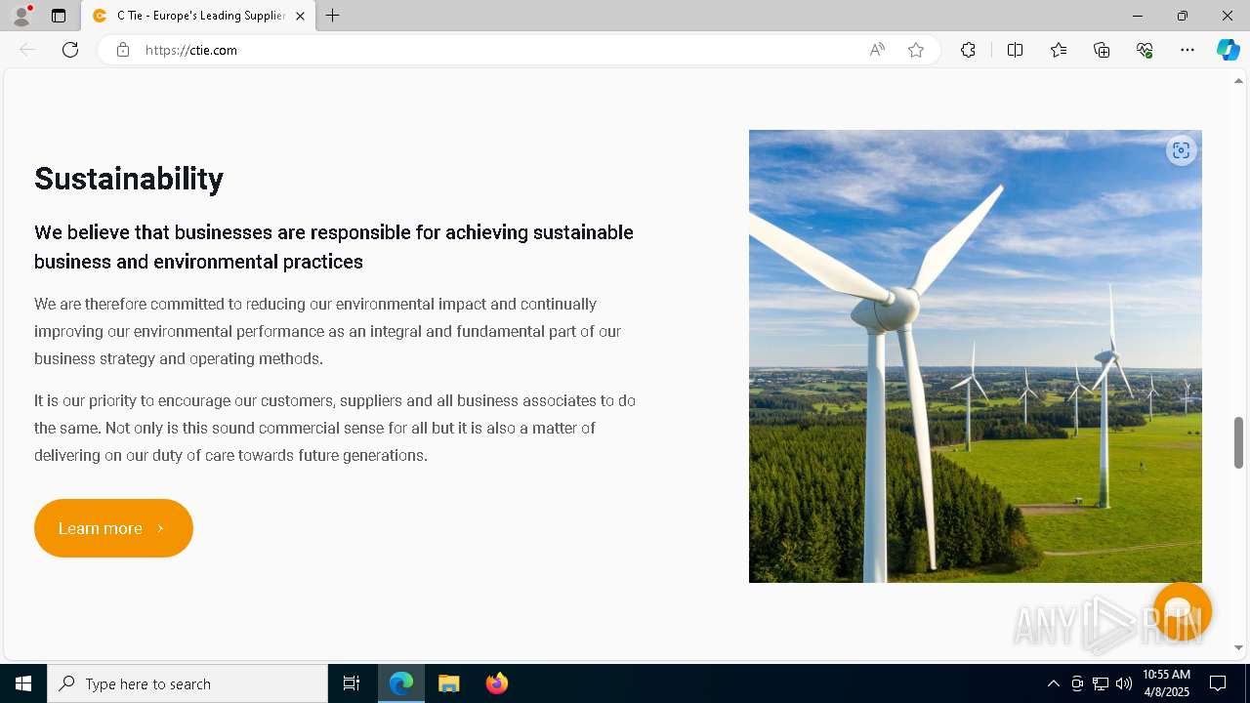Open network status tray icon
This screenshot has height=703, width=1250.
pyautogui.click(x=1101, y=683)
